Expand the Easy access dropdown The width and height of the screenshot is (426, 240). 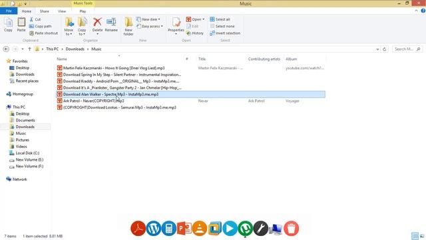pyautogui.click(x=150, y=26)
